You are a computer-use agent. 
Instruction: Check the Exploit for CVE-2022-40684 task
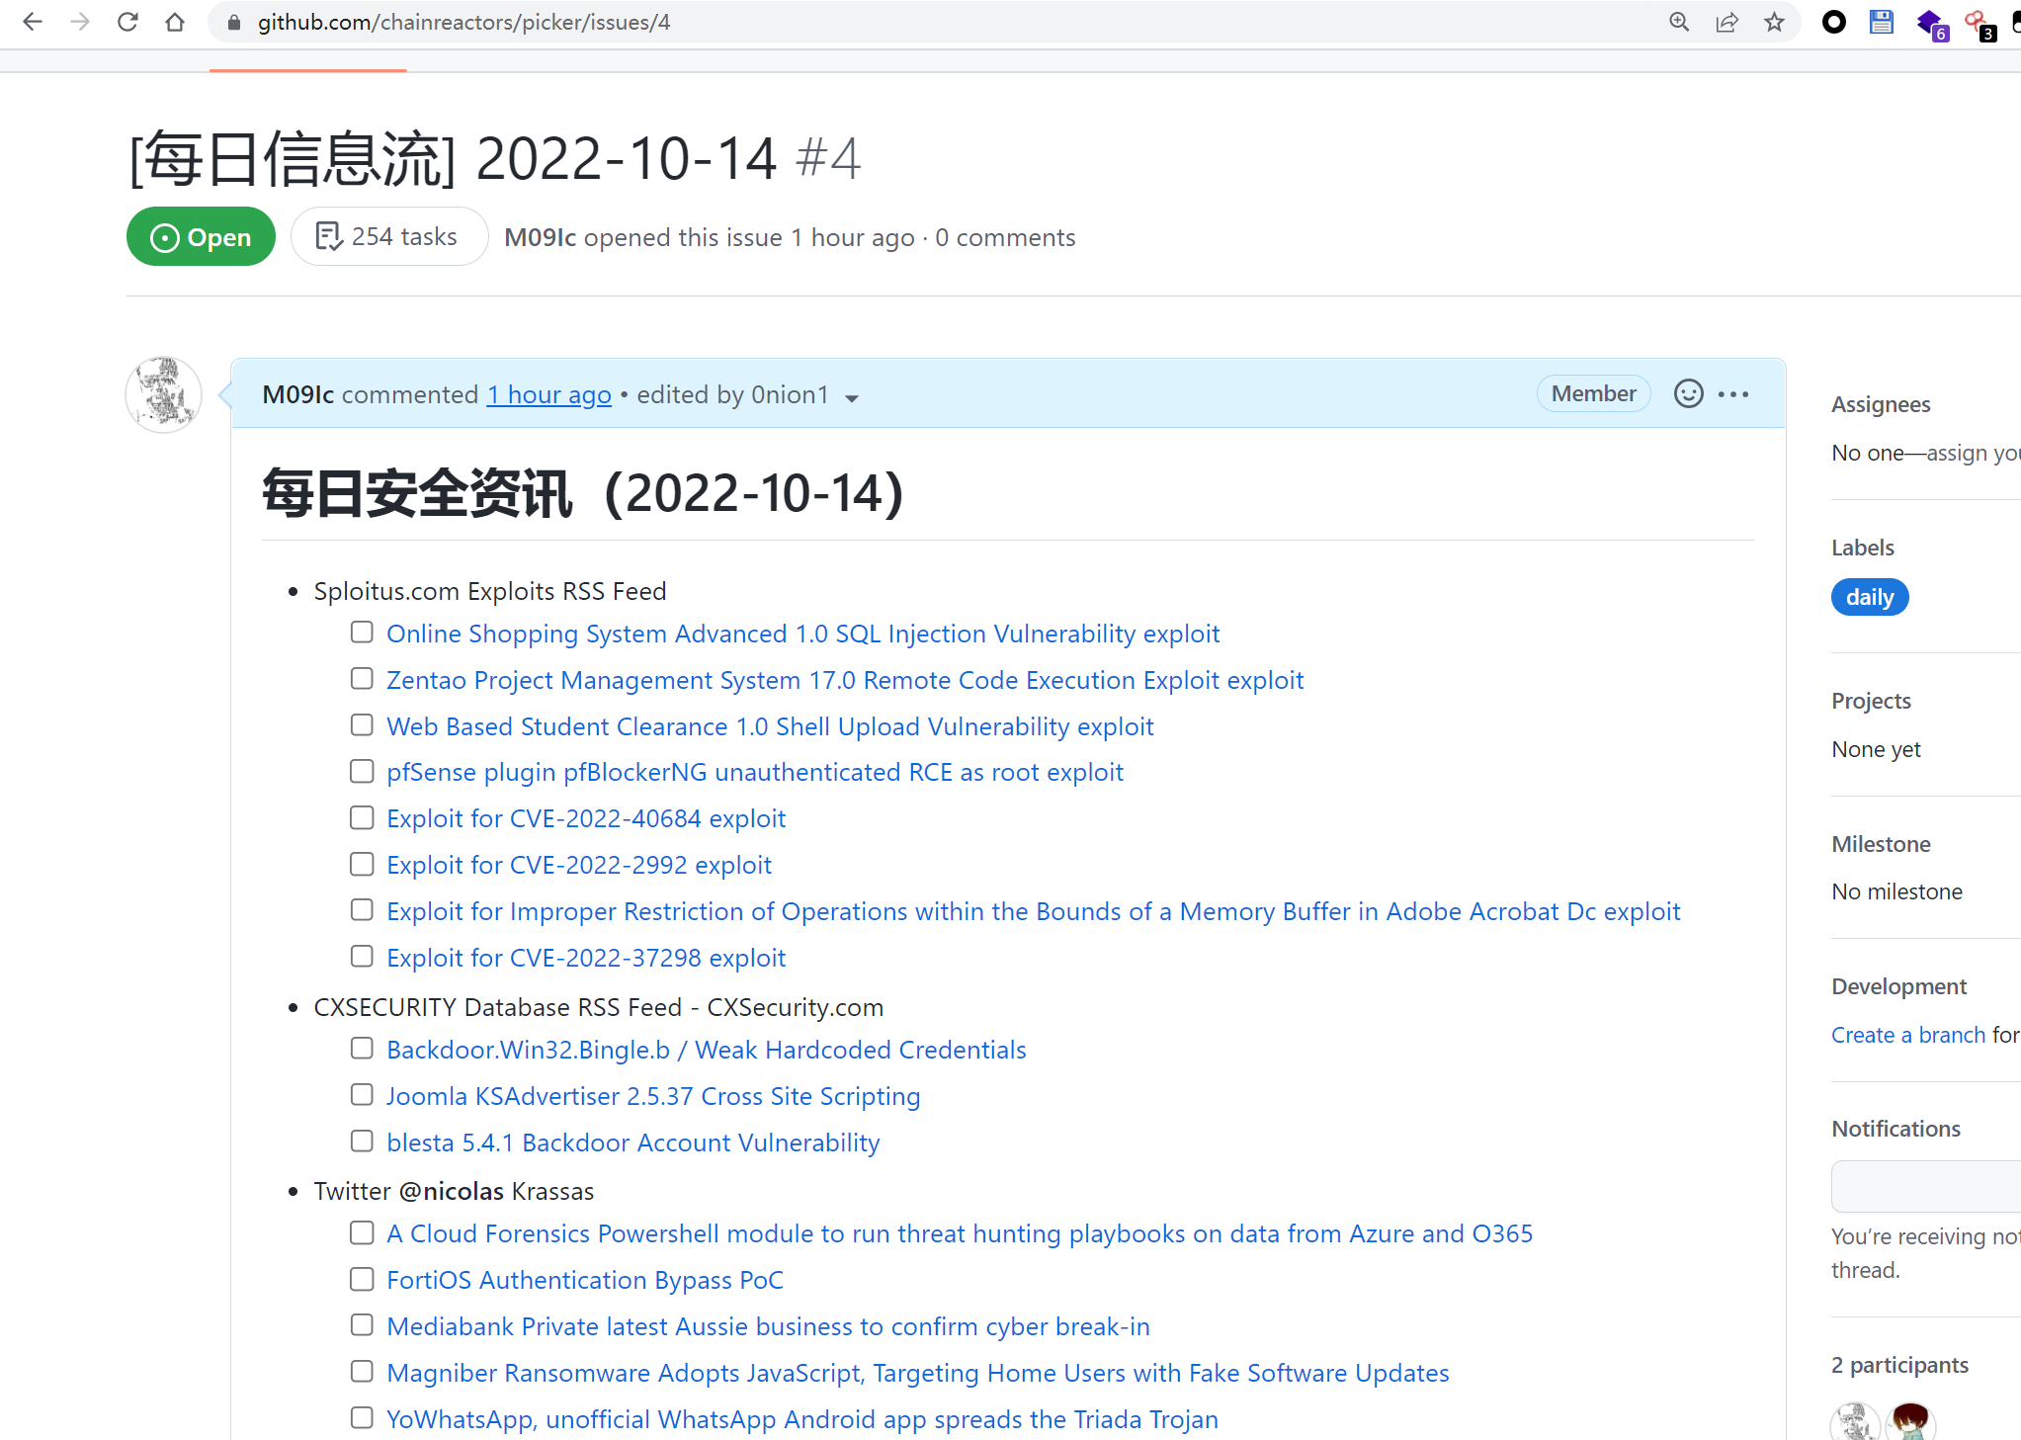pos(362,817)
